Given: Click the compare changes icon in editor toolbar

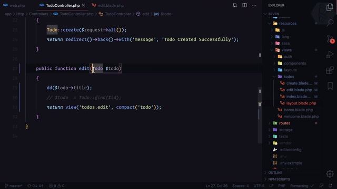Looking at the screenshot, I should 235,5.
